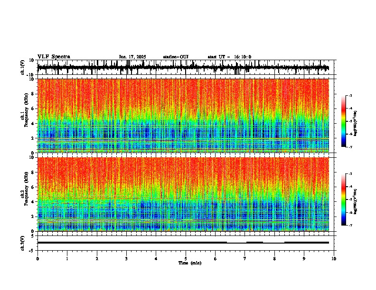The height and width of the screenshot is (290, 376).
Task: Click the -7 value on ch.1 color scale
Action: coord(350,147)
